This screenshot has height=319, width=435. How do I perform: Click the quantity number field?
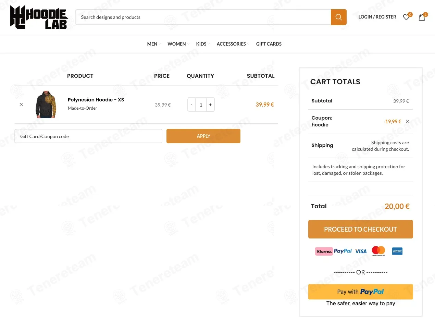201,105
